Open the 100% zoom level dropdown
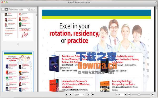The height and width of the screenshot is (98, 158). pos(125,95)
